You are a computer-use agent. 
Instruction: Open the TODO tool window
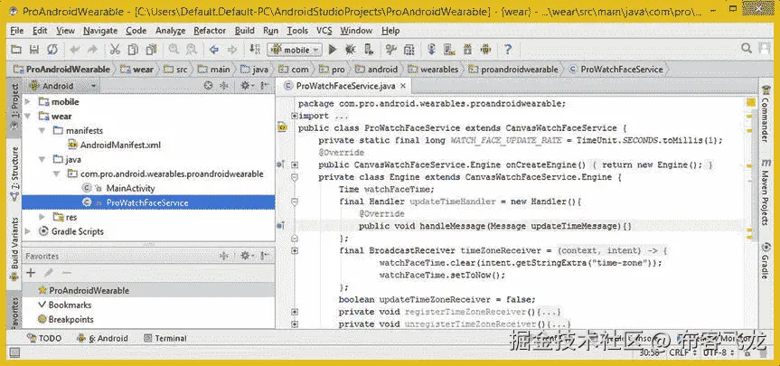(x=44, y=338)
